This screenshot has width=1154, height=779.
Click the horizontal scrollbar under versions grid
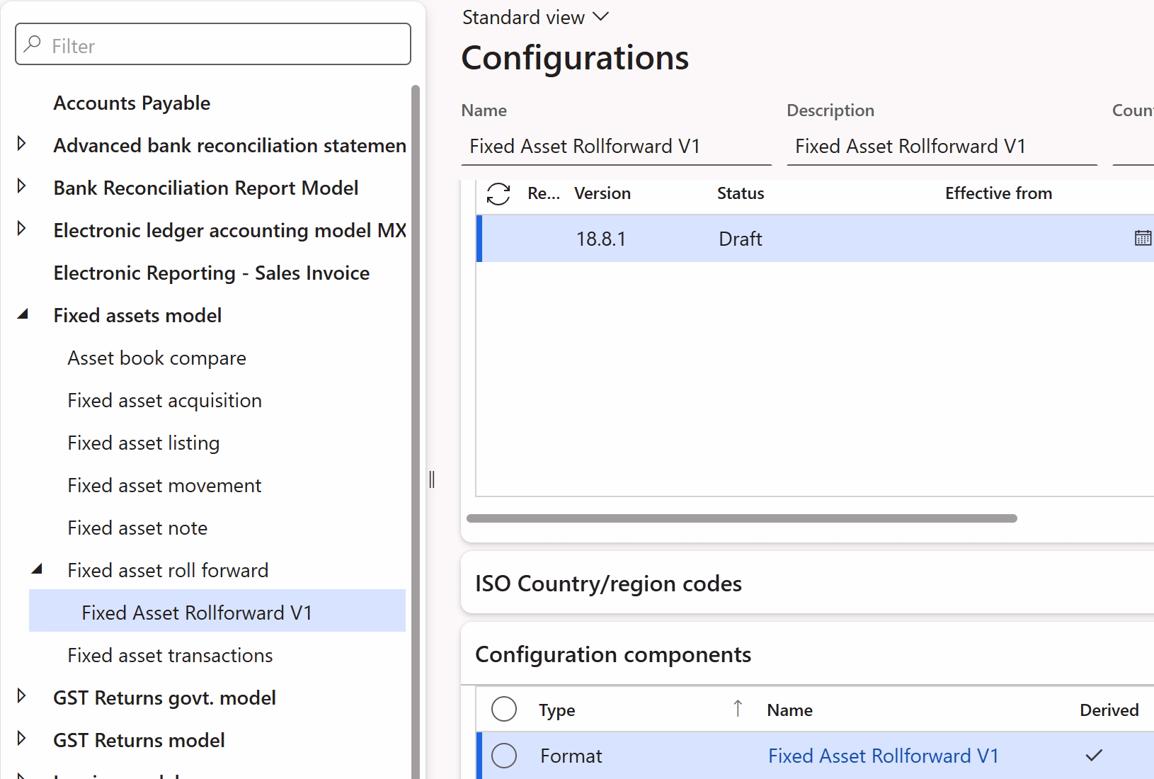click(742, 518)
